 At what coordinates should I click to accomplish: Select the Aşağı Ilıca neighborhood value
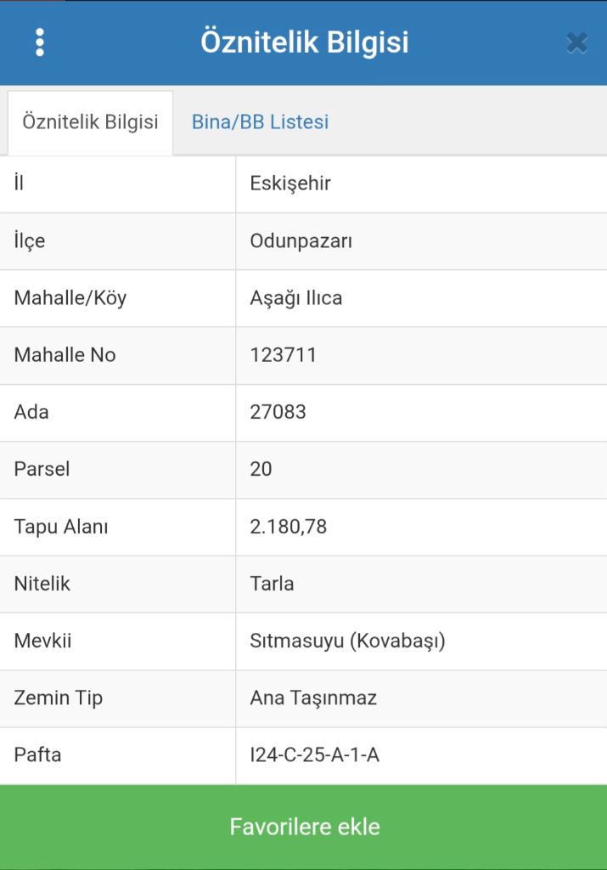tap(296, 298)
